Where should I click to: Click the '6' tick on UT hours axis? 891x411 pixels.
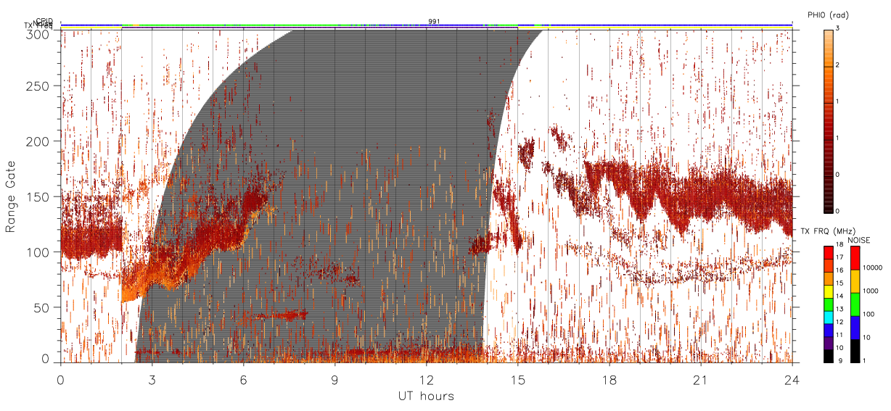tap(243, 379)
